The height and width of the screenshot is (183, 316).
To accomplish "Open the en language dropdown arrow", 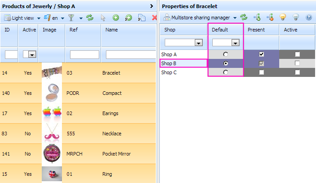I will 63,18.
